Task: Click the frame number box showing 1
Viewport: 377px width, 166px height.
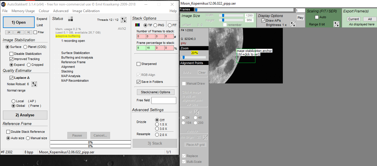Action: click(300, 10)
